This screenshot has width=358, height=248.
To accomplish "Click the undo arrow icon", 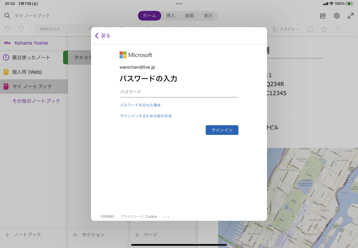I will click(x=7, y=29).
